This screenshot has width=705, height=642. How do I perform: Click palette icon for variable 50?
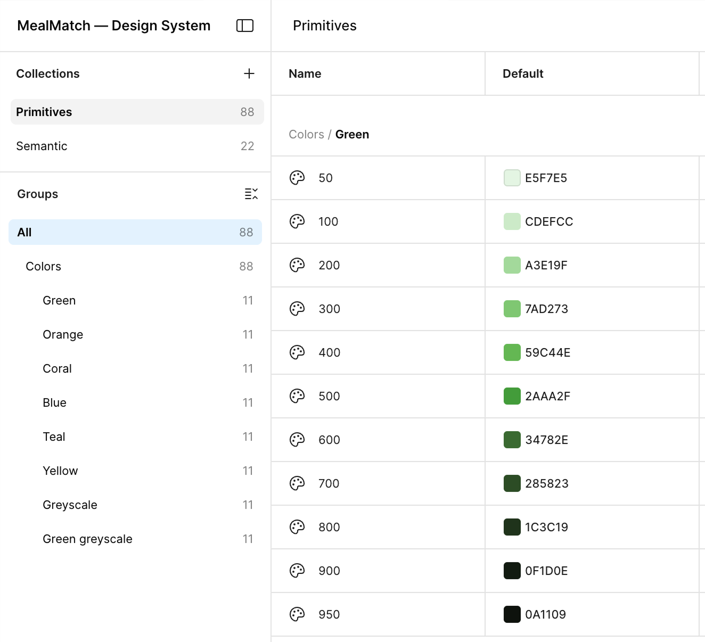tap(297, 178)
